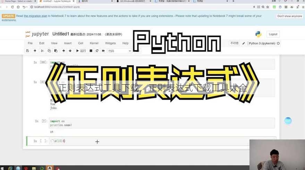Screen dimensions: 305x170
Task: Switch to the QQ Windows browser tab
Action: (x=134, y=1)
